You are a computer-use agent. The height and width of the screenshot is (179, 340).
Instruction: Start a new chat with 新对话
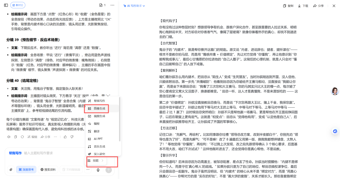pos(18,5)
